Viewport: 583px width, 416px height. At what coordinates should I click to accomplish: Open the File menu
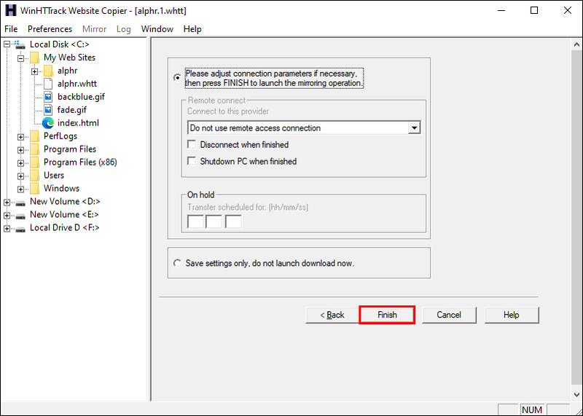[x=11, y=29]
